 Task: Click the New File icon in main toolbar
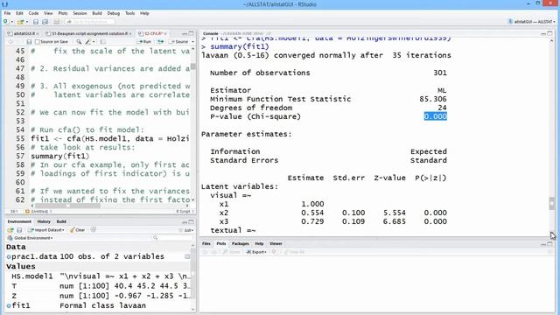point(5,22)
